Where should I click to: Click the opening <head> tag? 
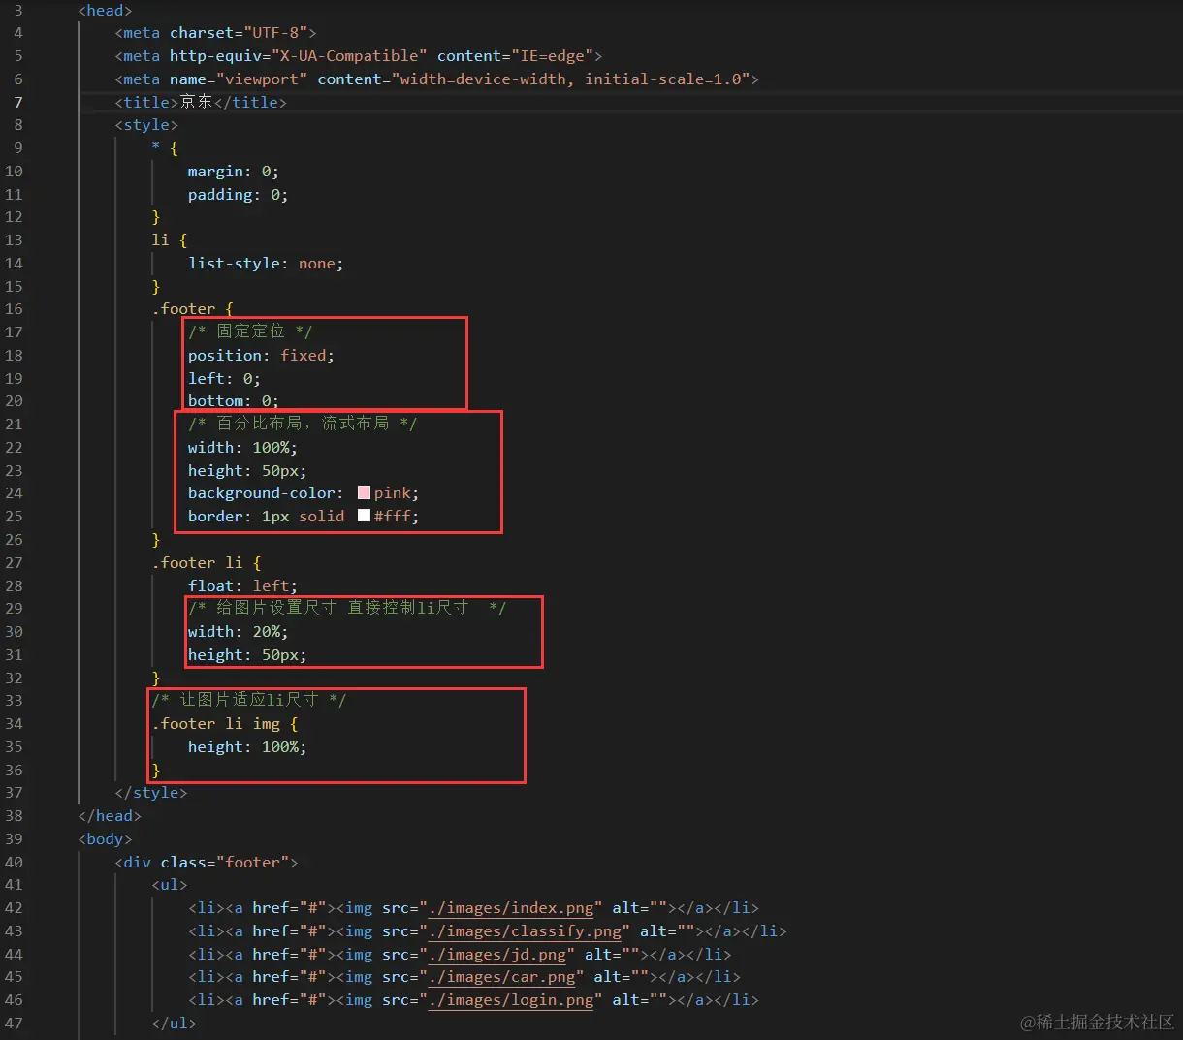pyautogui.click(x=105, y=11)
